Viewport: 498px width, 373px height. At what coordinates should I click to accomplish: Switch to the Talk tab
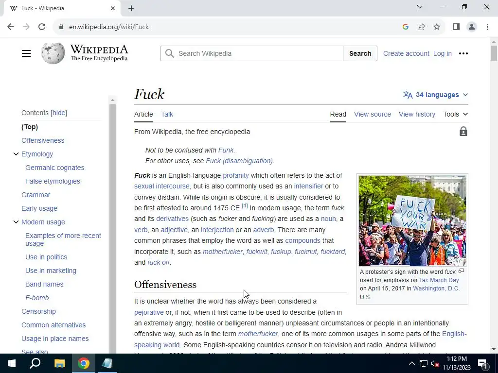pyautogui.click(x=167, y=114)
